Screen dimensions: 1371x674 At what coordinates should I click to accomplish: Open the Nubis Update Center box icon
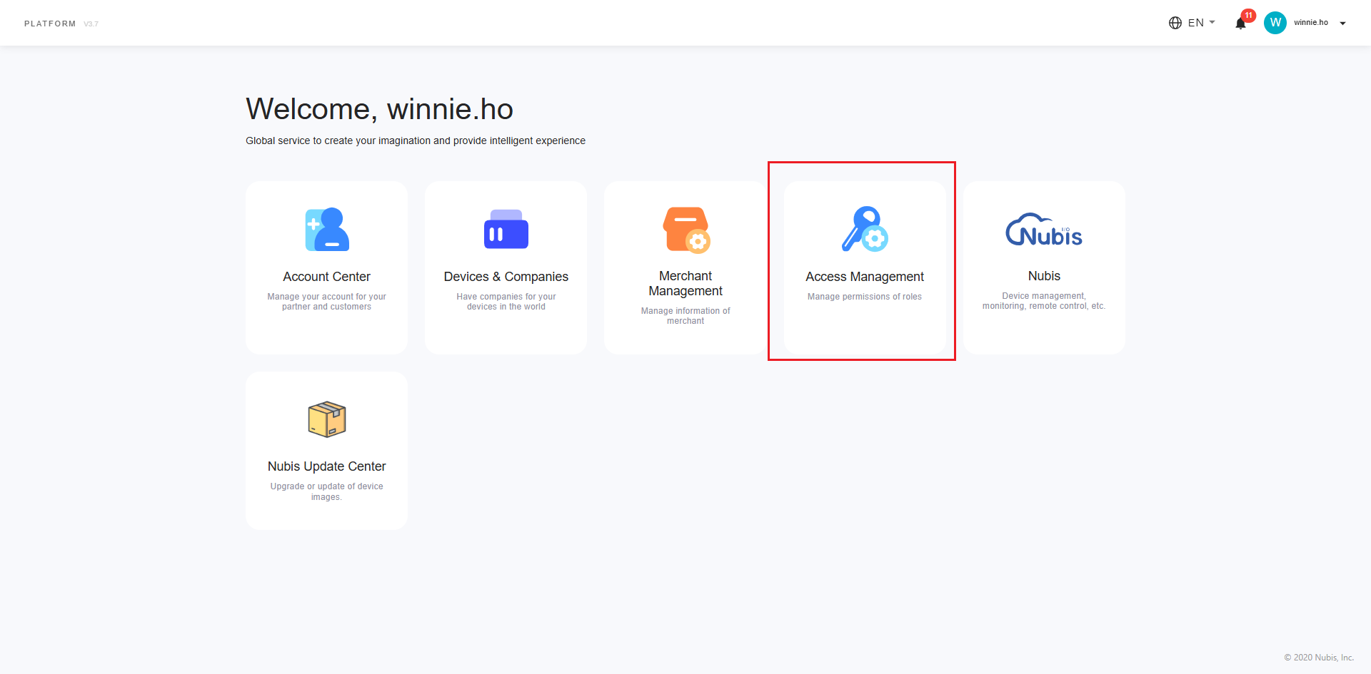(x=327, y=419)
